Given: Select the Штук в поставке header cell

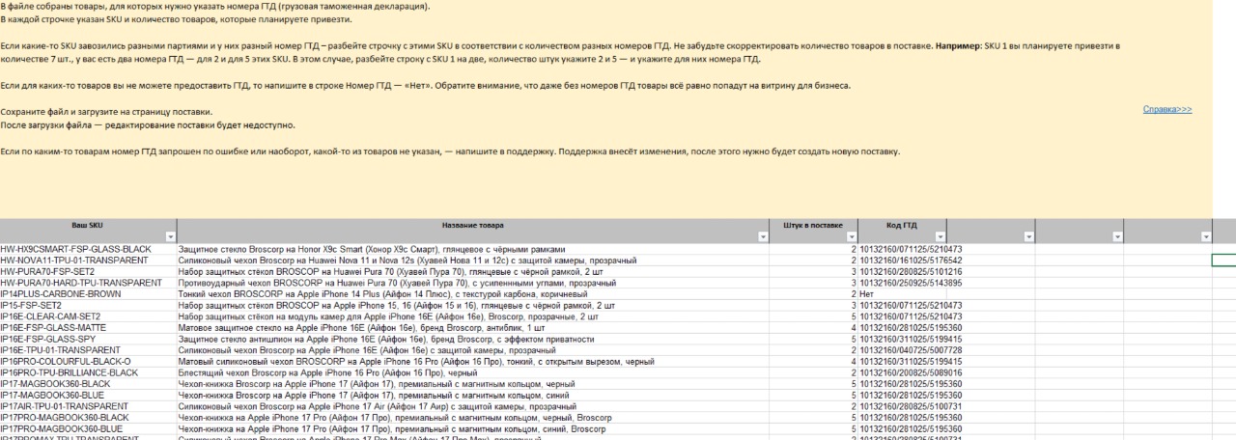Looking at the screenshot, I should [x=814, y=230].
